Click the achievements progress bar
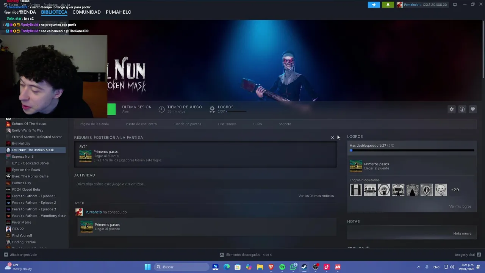485x273 pixels. coord(412,151)
